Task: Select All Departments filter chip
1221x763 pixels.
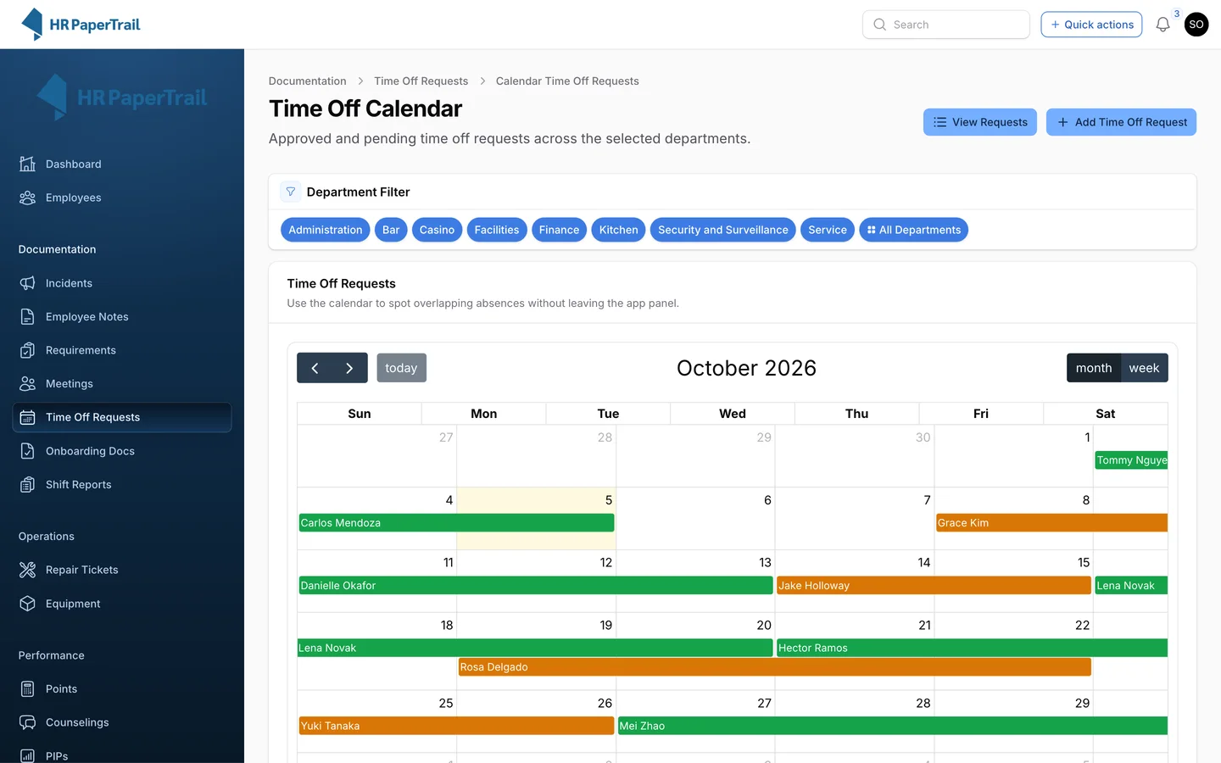Action: pyautogui.click(x=914, y=230)
